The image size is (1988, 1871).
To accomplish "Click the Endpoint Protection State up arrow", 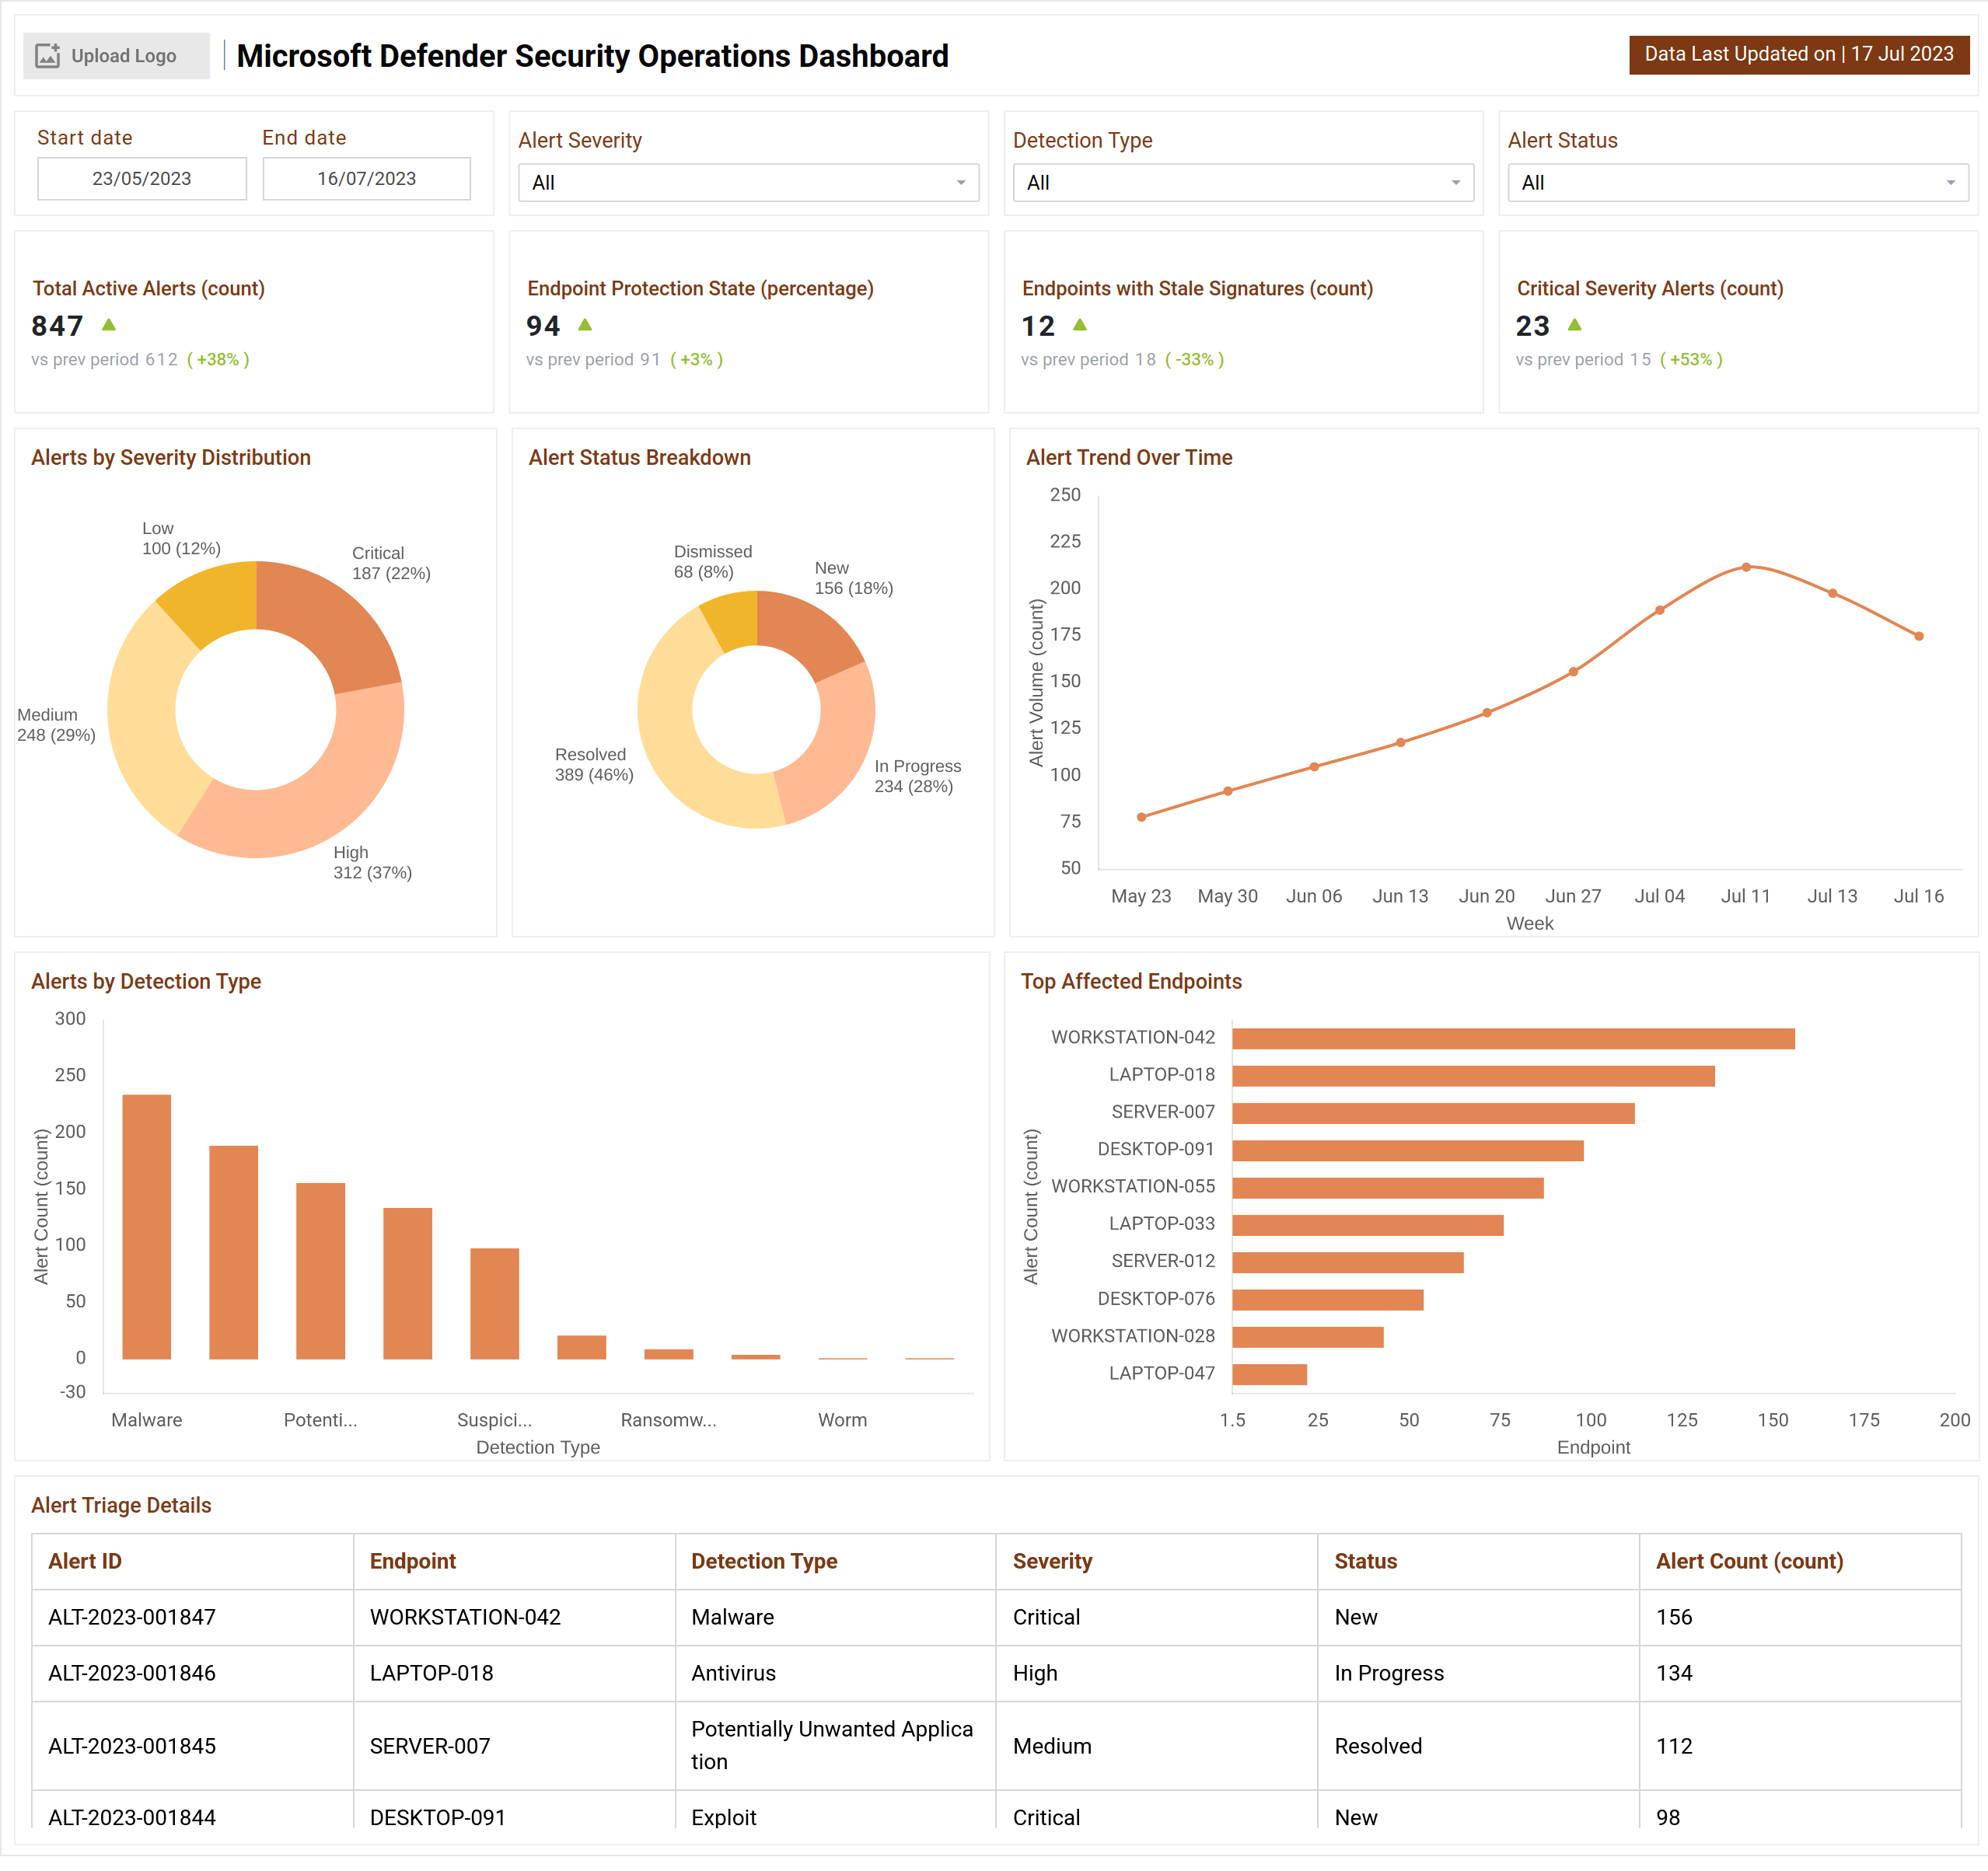I will click(585, 326).
